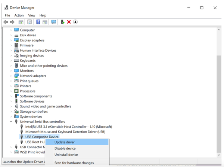The image size is (224, 167).
Task: Expand the Software devices node
Action: tap(11, 101)
